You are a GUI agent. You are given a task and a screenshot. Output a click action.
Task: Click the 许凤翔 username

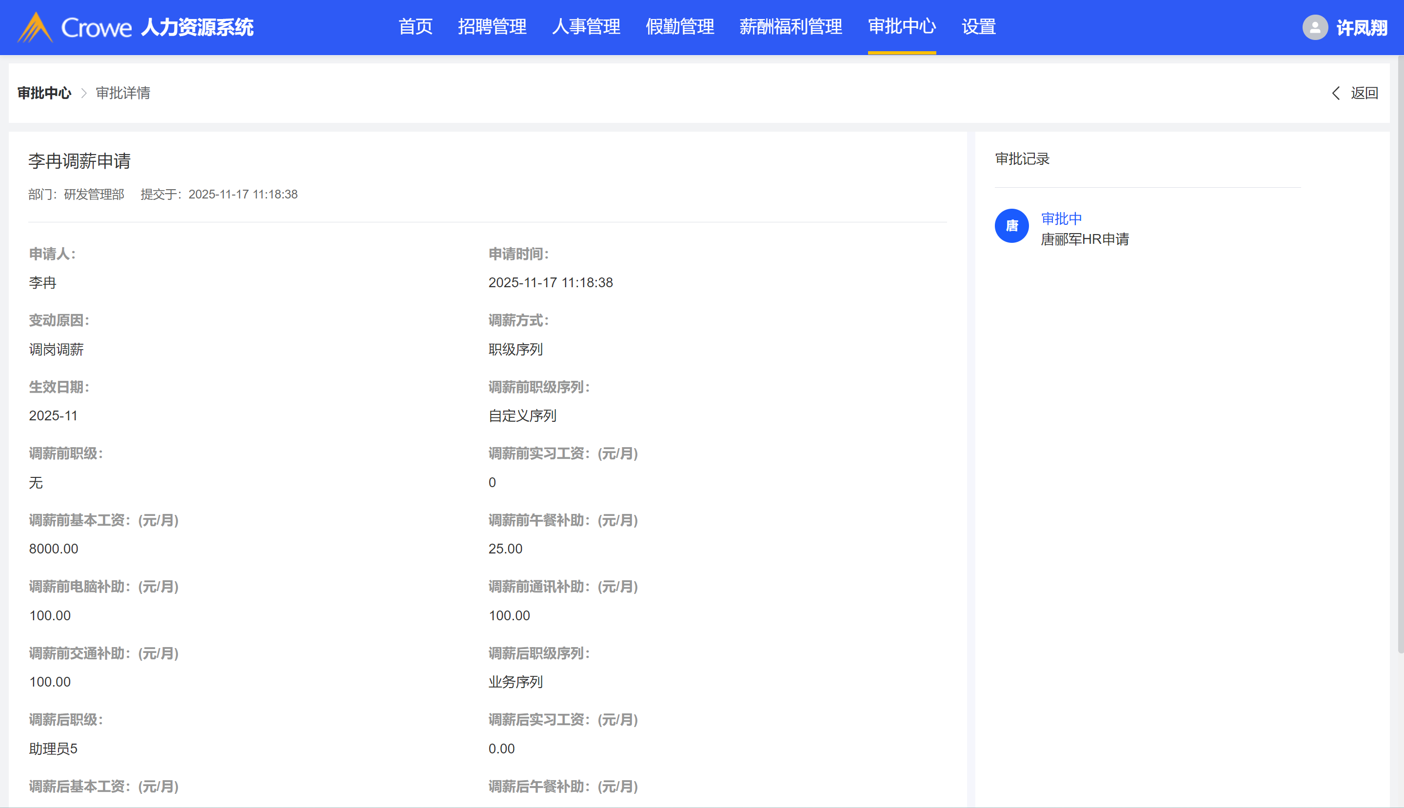tap(1361, 28)
